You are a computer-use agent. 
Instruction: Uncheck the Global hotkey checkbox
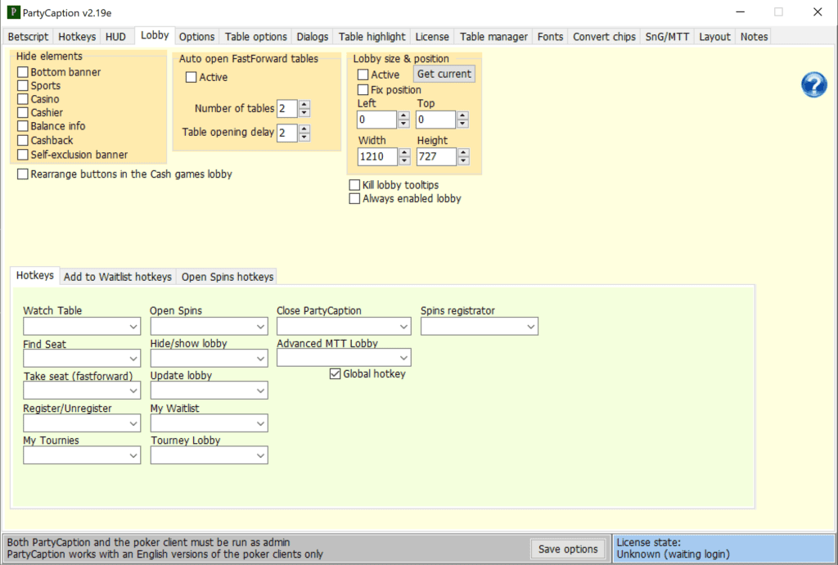(335, 373)
